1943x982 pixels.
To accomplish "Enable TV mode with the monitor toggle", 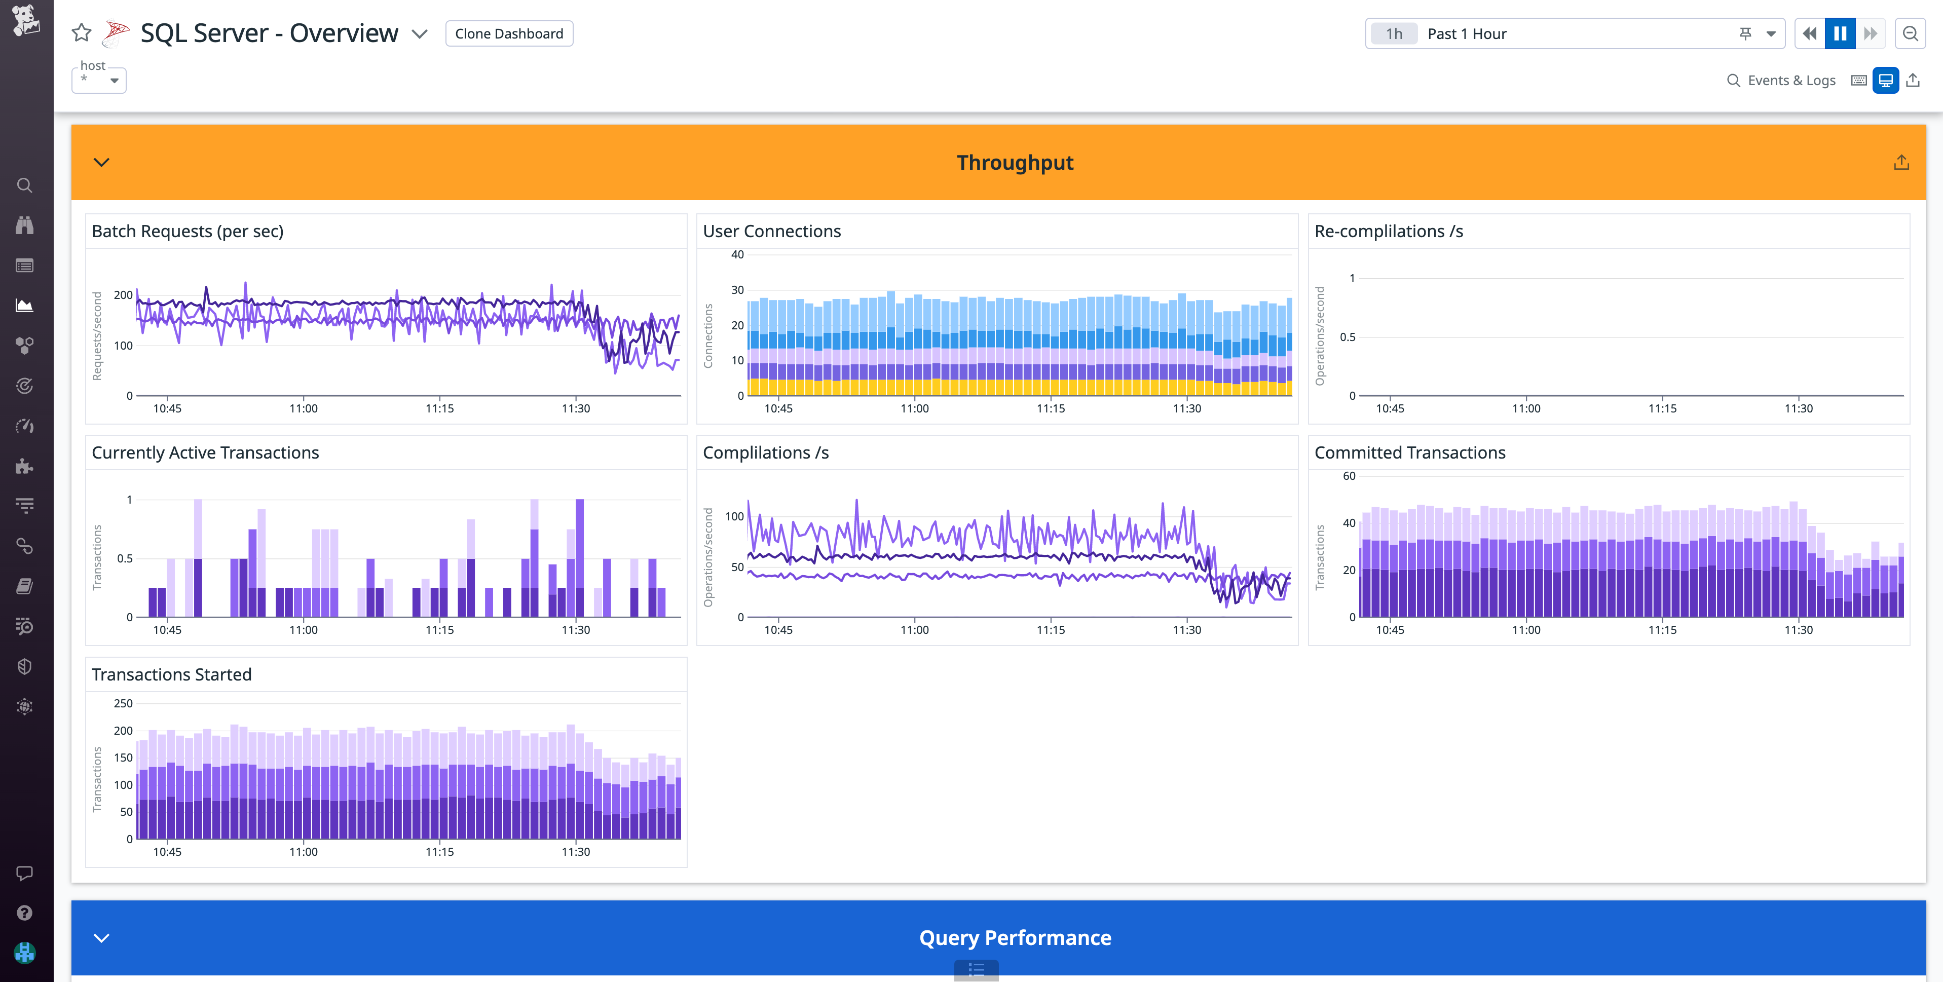I will point(1886,80).
